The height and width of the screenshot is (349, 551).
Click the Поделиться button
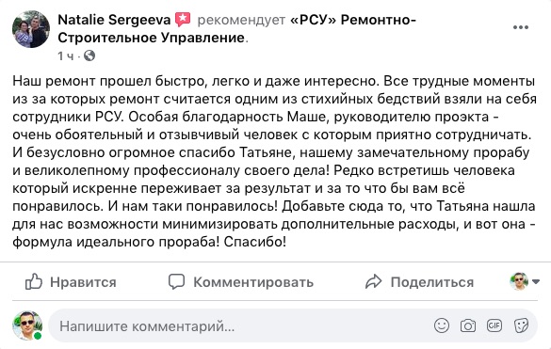pos(419,281)
